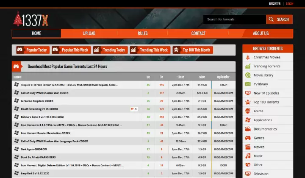Click the BROWSE TORRENTS sidebar header
This screenshot has height=178, width=305.
point(268,48)
